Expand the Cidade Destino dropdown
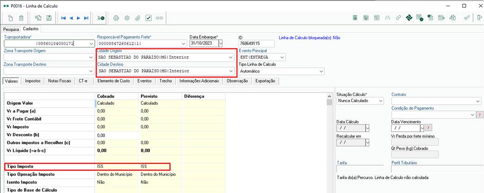The width and height of the screenshot is (484, 193). point(231,71)
